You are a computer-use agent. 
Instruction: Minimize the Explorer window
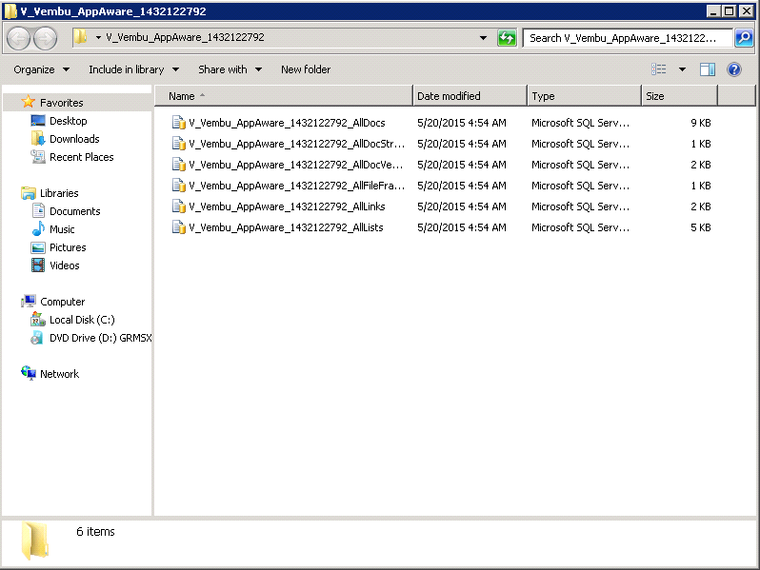pos(712,11)
